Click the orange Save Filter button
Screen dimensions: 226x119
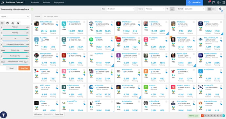click(24, 68)
